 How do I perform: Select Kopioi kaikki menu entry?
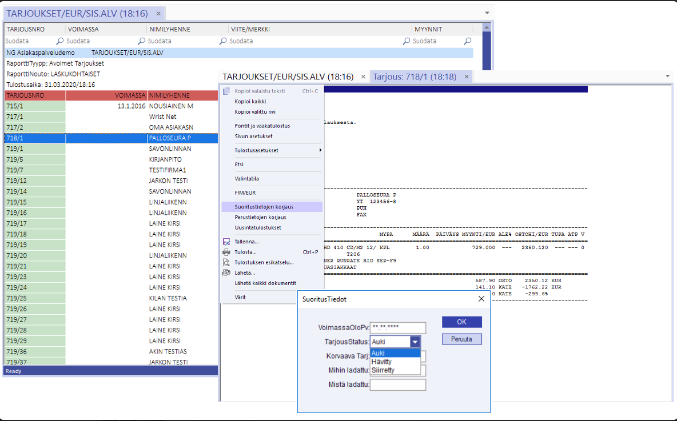[250, 101]
